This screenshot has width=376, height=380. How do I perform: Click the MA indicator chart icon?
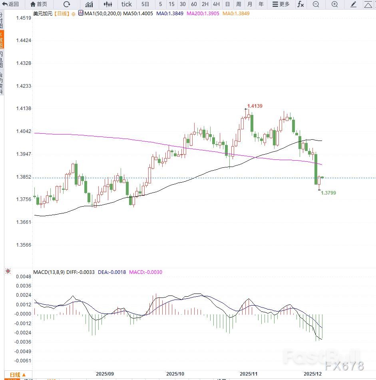pyautogui.click(x=81, y=13)
